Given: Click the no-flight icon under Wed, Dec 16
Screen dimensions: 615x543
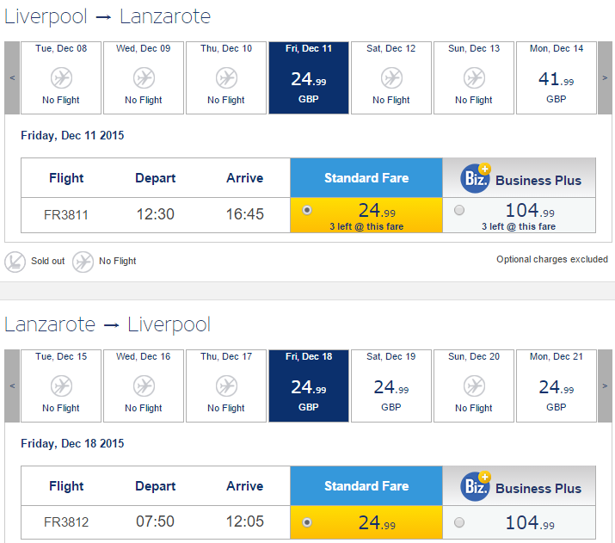Looking at the screenshot, I should 144,386.
